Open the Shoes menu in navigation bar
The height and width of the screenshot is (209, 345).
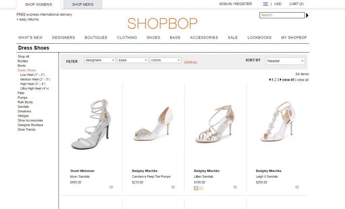click(x=153, y=38)
